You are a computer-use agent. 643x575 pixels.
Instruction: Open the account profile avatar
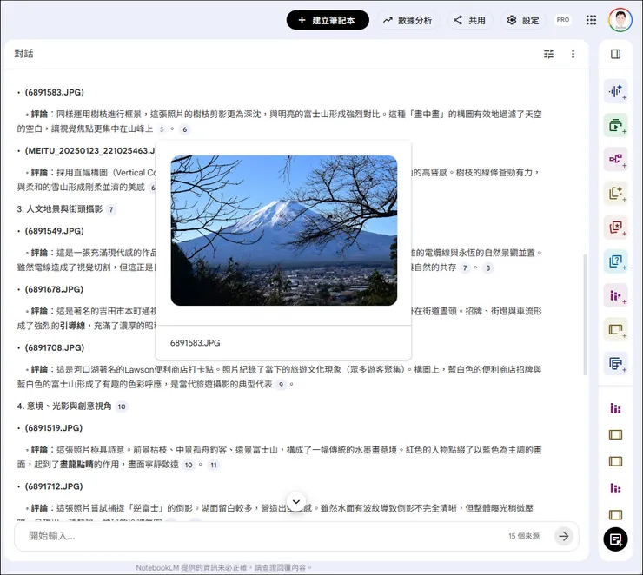[620, 20]
